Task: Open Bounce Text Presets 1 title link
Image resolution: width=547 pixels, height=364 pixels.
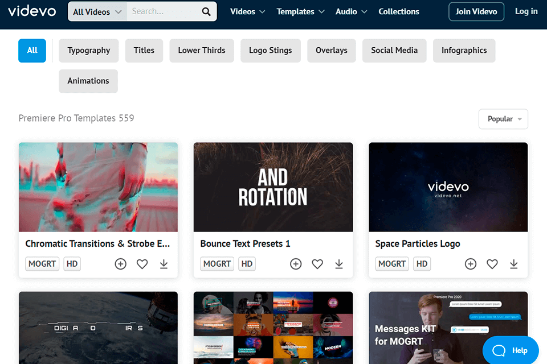Action: [245, 243]
